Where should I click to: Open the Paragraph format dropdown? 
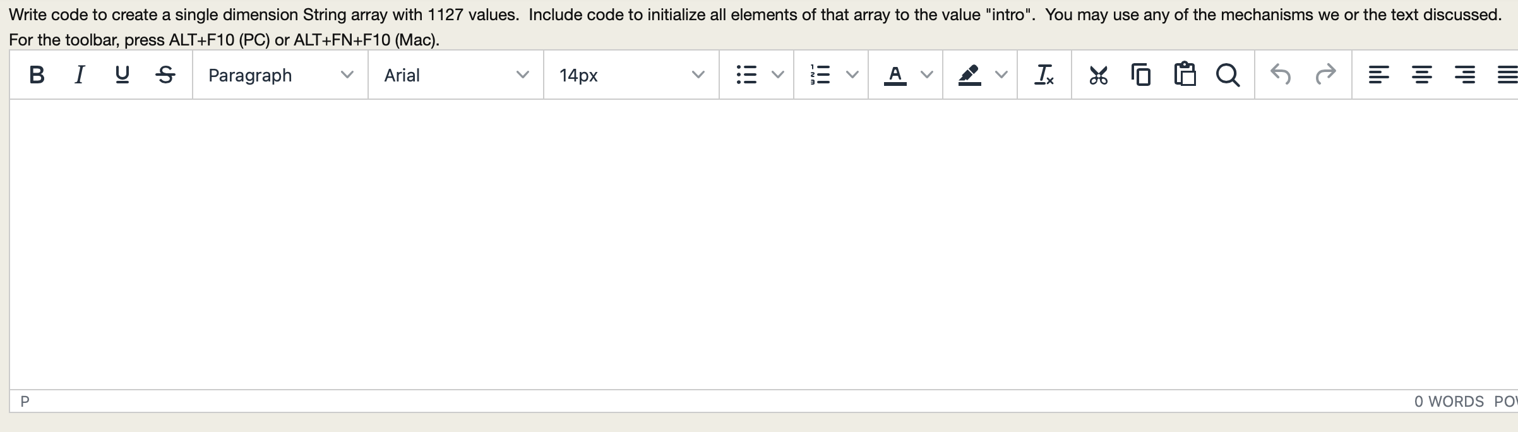tap(280, 75)
